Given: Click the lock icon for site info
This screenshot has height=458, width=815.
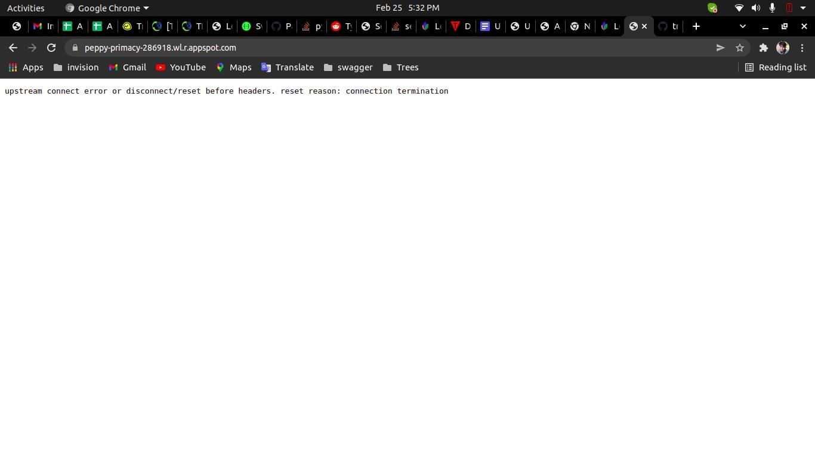Looking at the screenshot, I should pyautogui.click(x=75, y=48).
